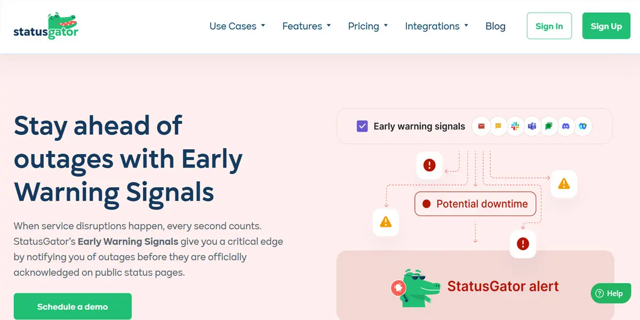
Task: Click the green Google Chat icon
Action: [x=549, y=126]
